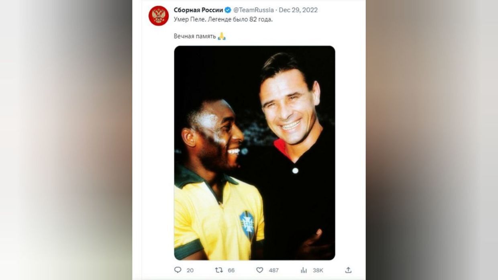Click the Вечная память text line
498x280 pixels.
pos(195,37)
